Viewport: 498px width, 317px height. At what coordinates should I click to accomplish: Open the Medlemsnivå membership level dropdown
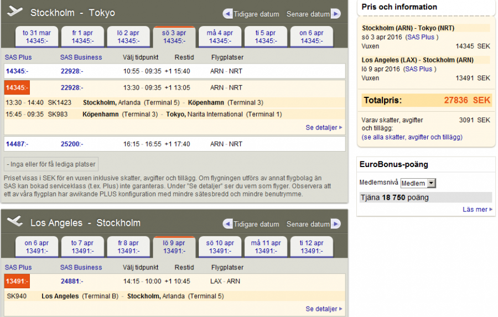[x=418, y=183]
